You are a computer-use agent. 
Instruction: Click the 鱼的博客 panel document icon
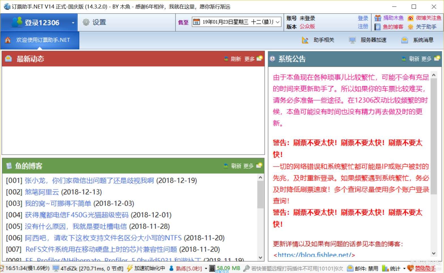[x=9, y=166]
